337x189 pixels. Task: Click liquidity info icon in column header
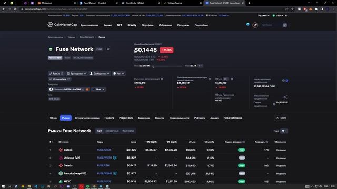267,142
